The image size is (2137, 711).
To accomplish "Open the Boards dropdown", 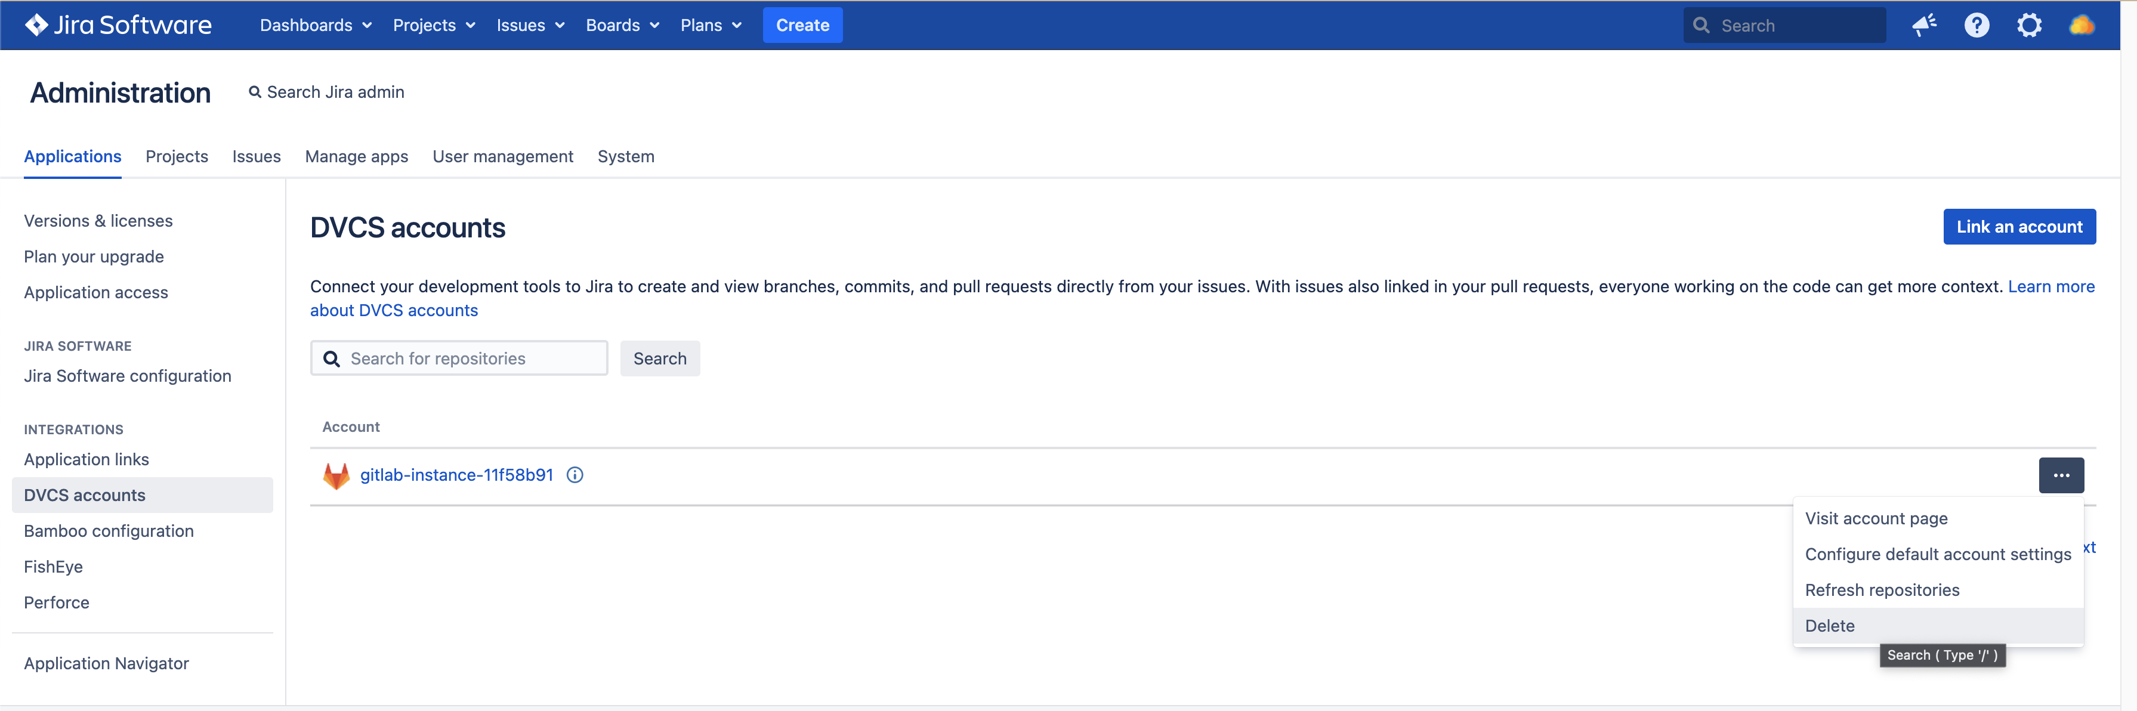I will (x=622, y=25).
